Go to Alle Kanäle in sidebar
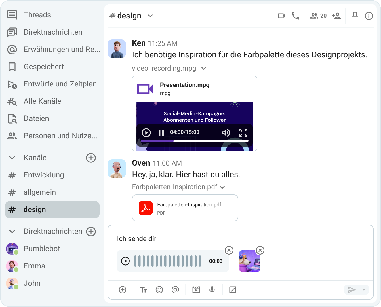Viewport: 381px width, 307px height. pos(42,101)
